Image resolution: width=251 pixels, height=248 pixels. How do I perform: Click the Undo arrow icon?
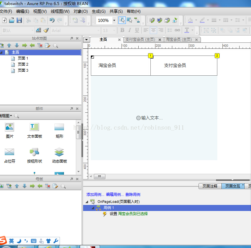52,20
